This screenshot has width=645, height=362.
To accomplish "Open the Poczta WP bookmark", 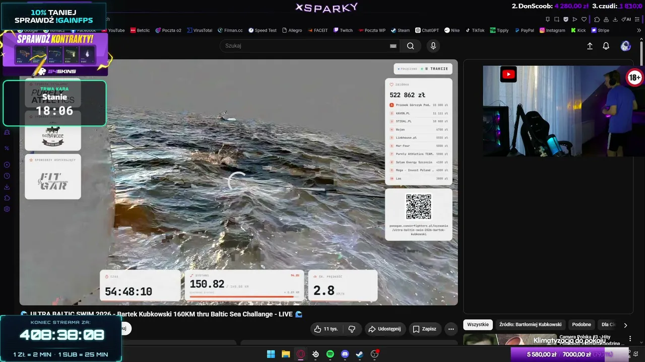I will 372,30.
